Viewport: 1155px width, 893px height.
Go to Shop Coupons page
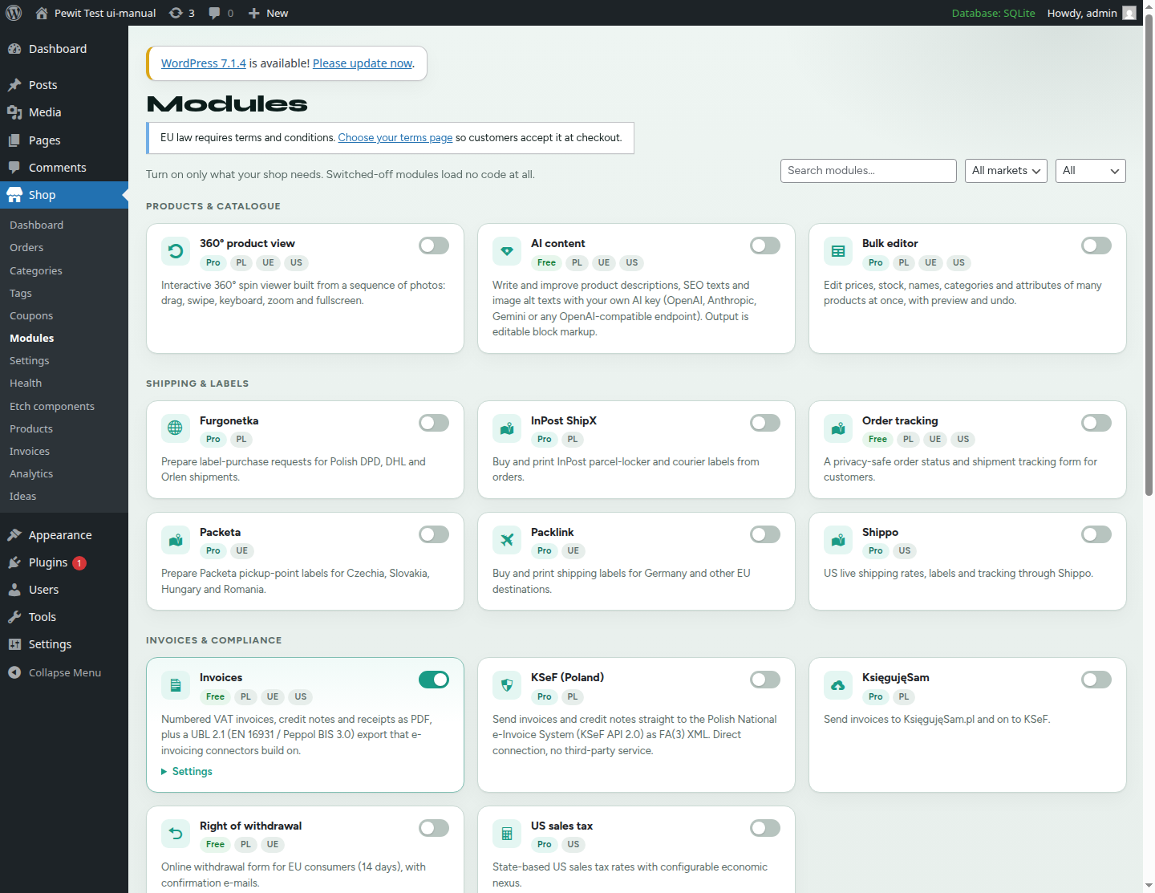(x=31, y=316)
